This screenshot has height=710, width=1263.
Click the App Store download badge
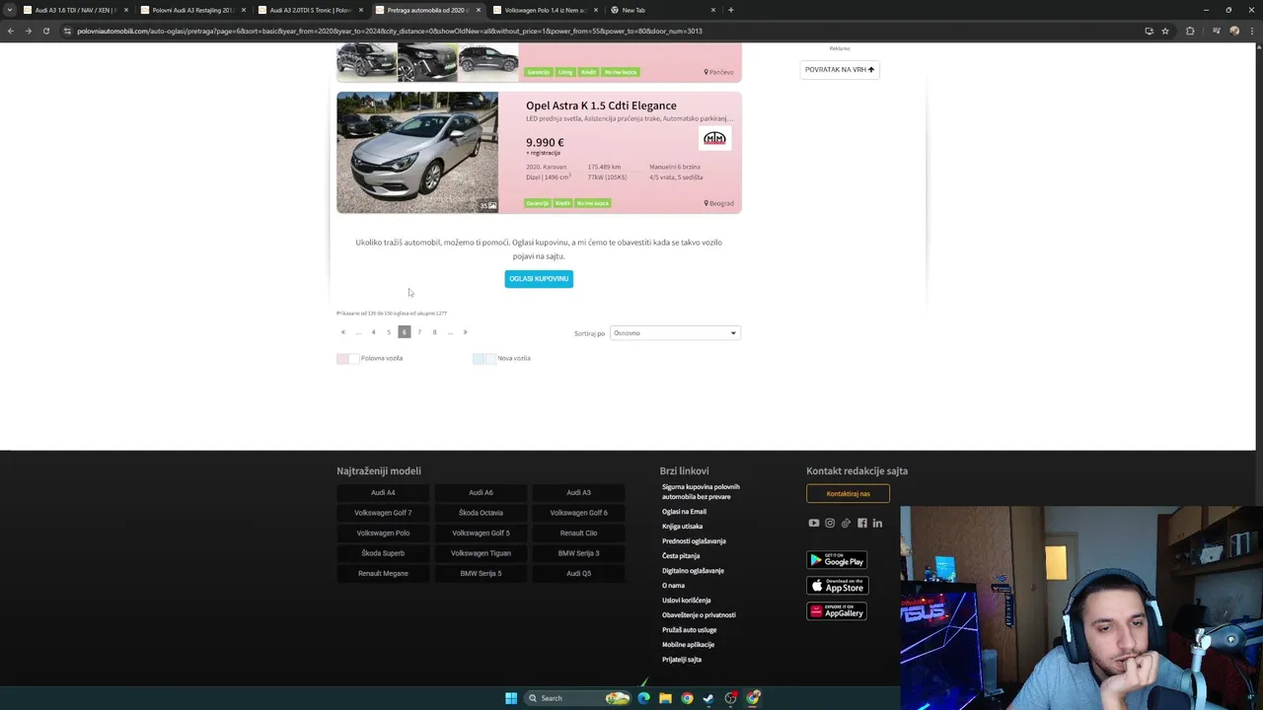pos(837,586)
